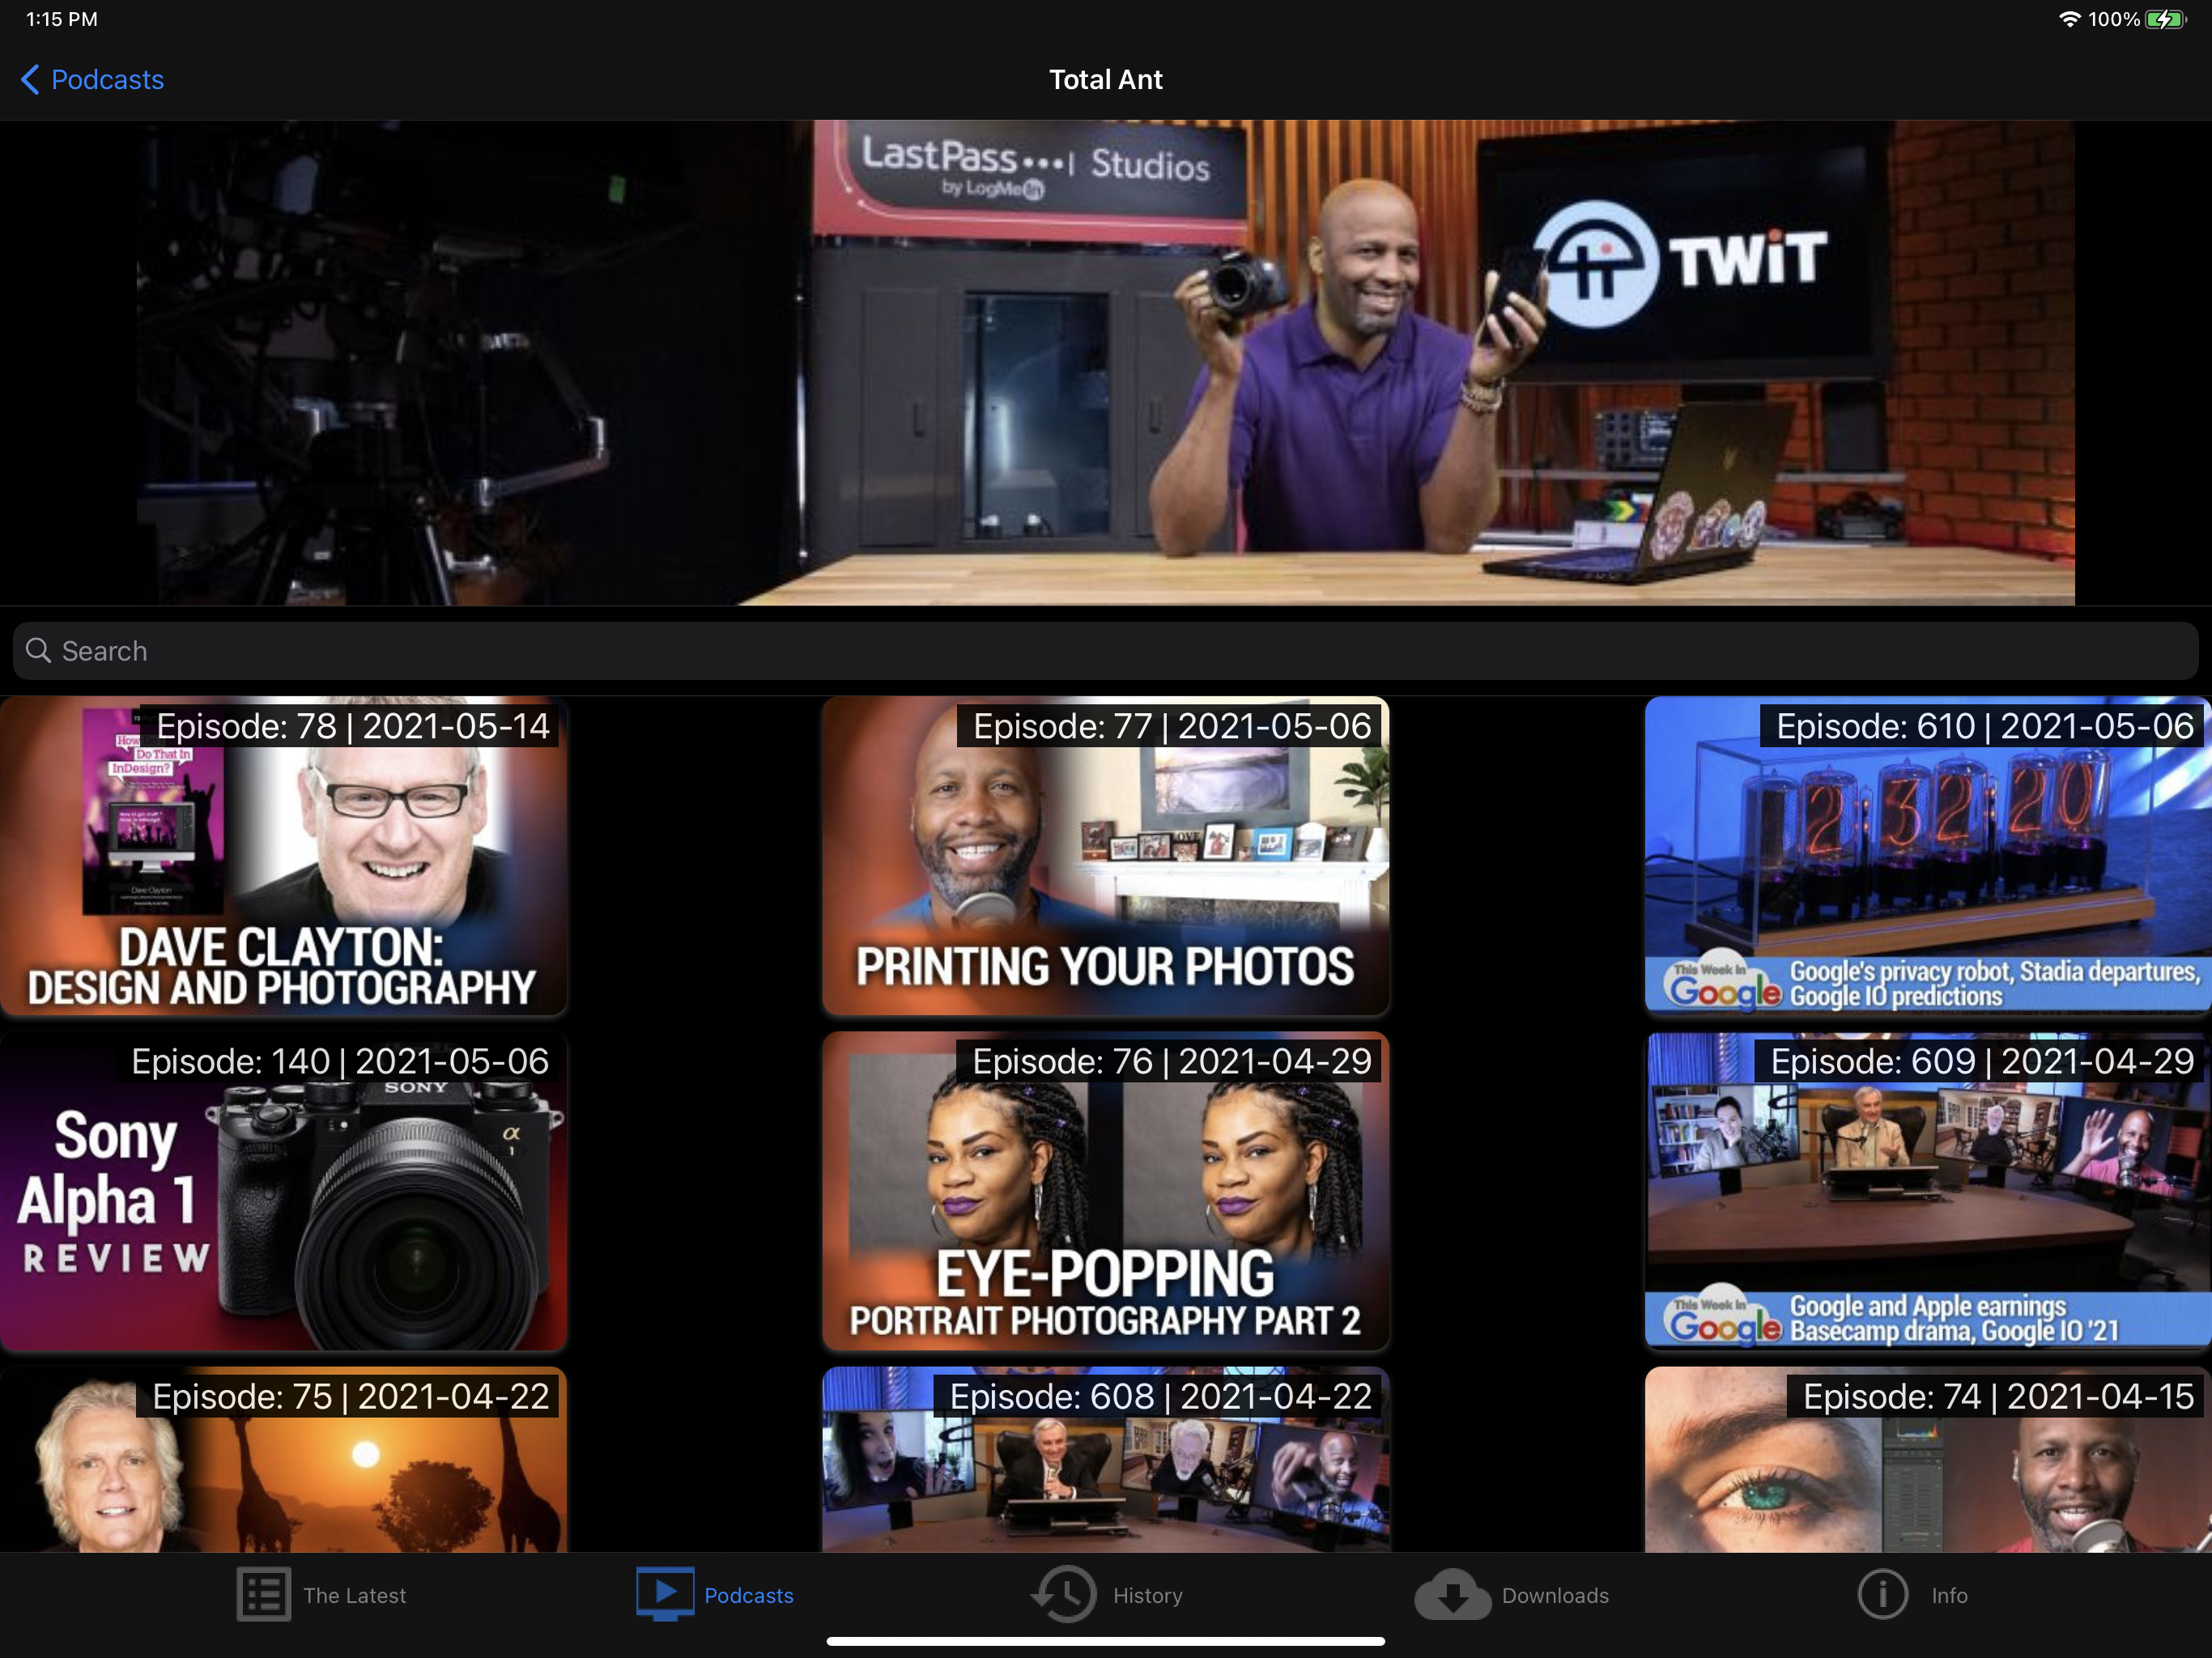2212x1658 pixels.
Task: Open Episode 76 Eye-Popping Portrait Photography
Action: pyautogui.click(x=1106, y=1191)
